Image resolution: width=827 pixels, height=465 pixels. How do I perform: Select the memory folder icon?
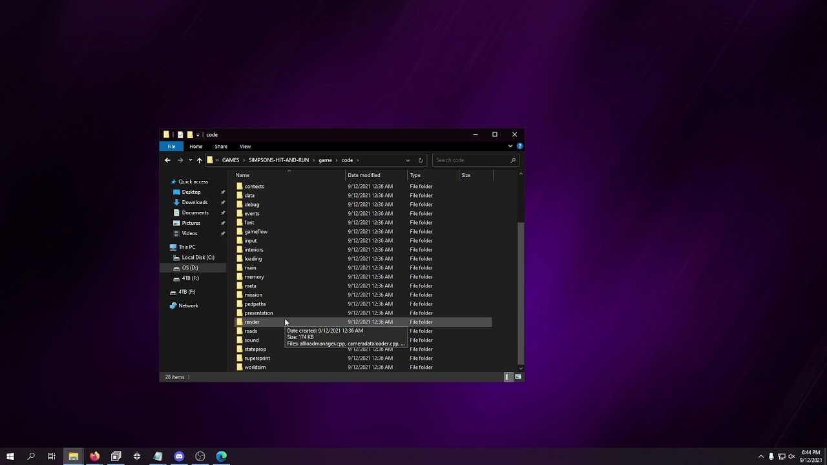pyautogui.click(x=240, y=276)
